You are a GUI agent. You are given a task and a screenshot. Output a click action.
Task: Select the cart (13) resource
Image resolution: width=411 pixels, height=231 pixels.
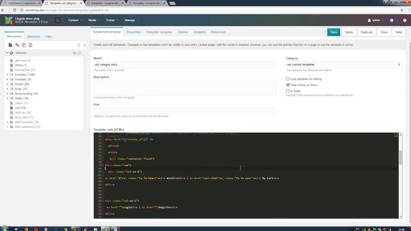coord(20,108)
